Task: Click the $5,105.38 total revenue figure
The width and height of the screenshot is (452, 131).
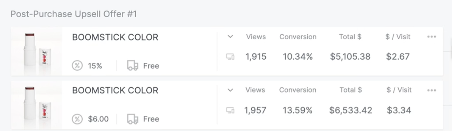Action: pos(350,57)
